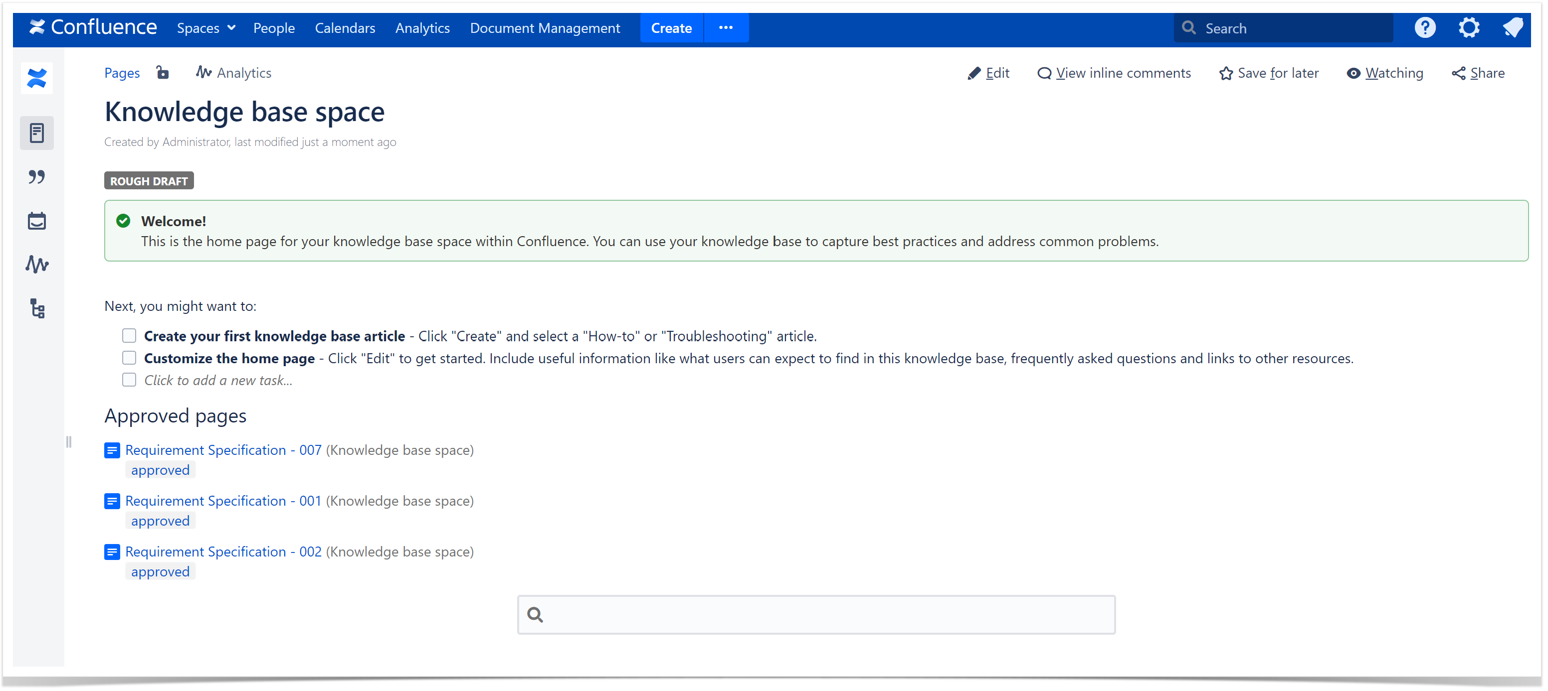
Task: Toggle the first knowledge base article checkbox
Action: tap(129, 335)
